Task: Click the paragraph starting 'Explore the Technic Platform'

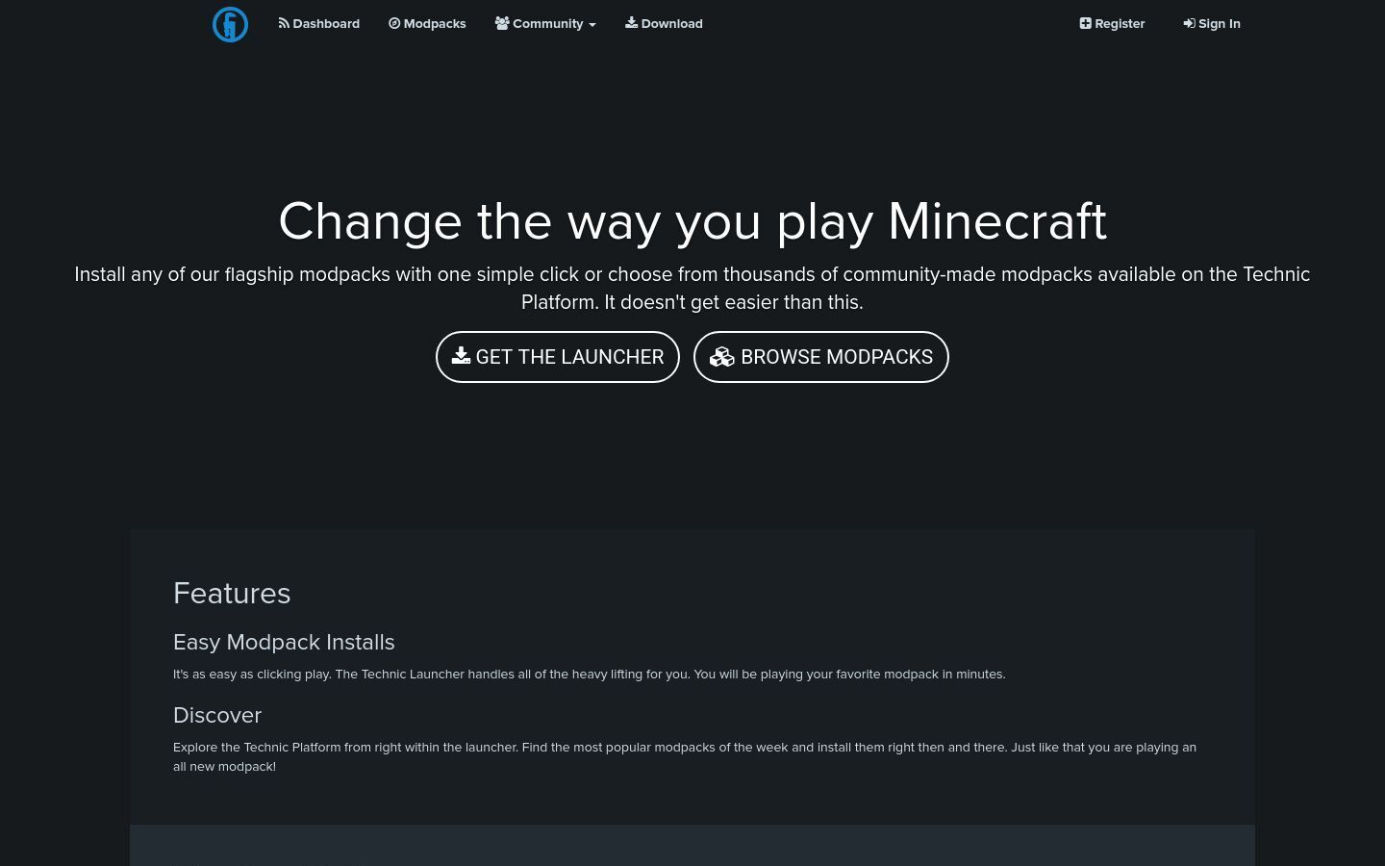Action: 685,757
